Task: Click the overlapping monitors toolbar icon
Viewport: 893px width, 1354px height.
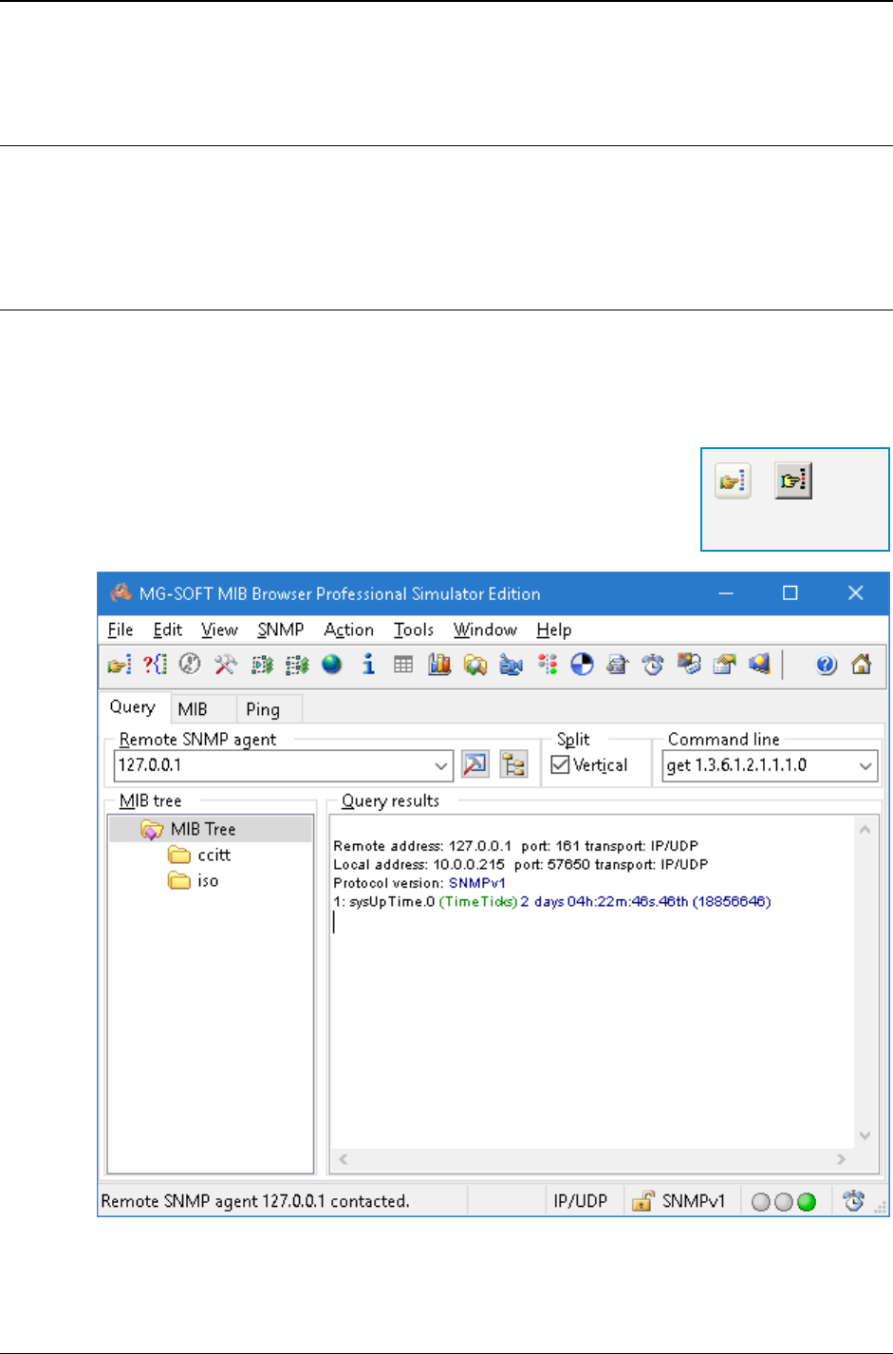Action: point(689,665)
